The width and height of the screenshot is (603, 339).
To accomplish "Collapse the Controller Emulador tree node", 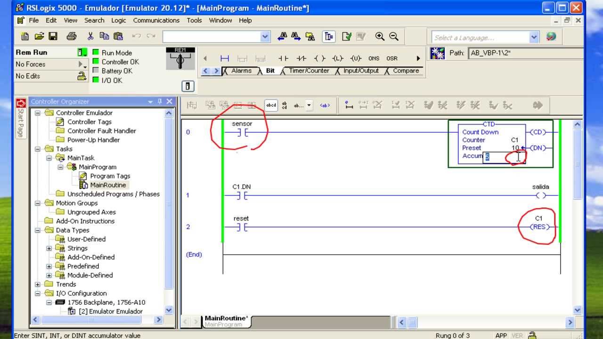I will tap(38, 113).
